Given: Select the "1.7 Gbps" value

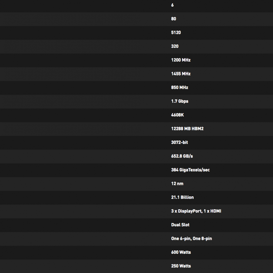Looking at the screenshot, I should click(180, 101).
